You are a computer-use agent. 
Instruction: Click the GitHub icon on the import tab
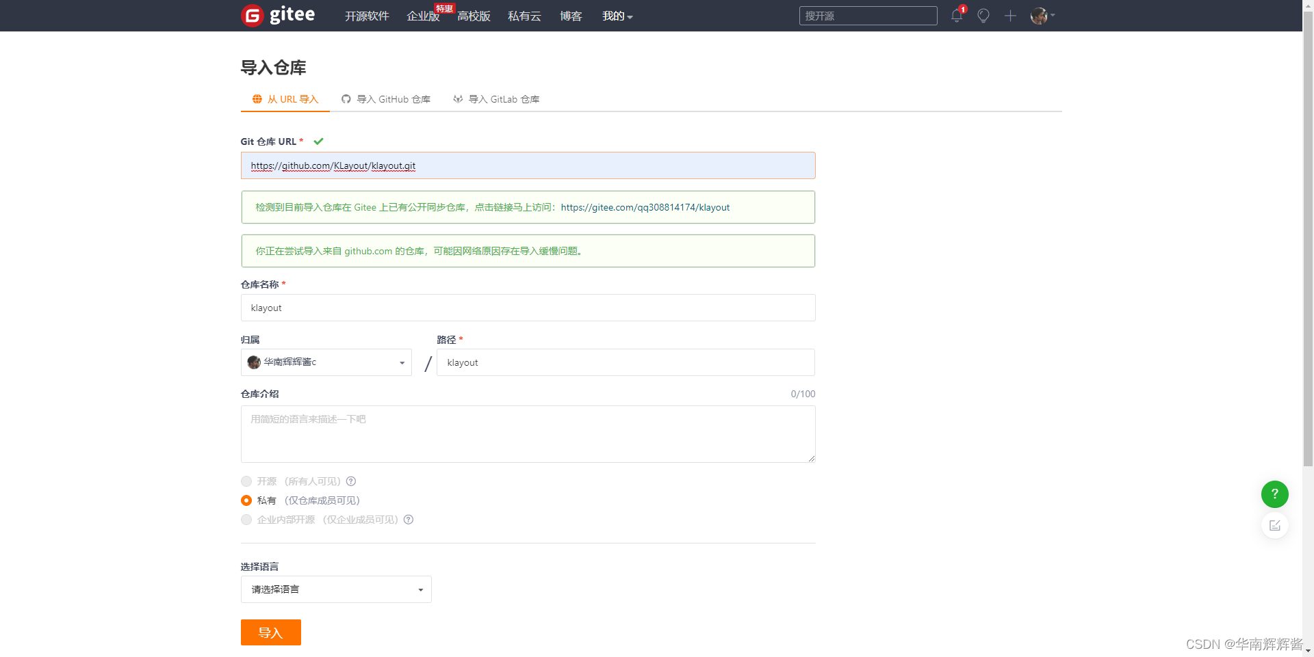pos(345,99)
